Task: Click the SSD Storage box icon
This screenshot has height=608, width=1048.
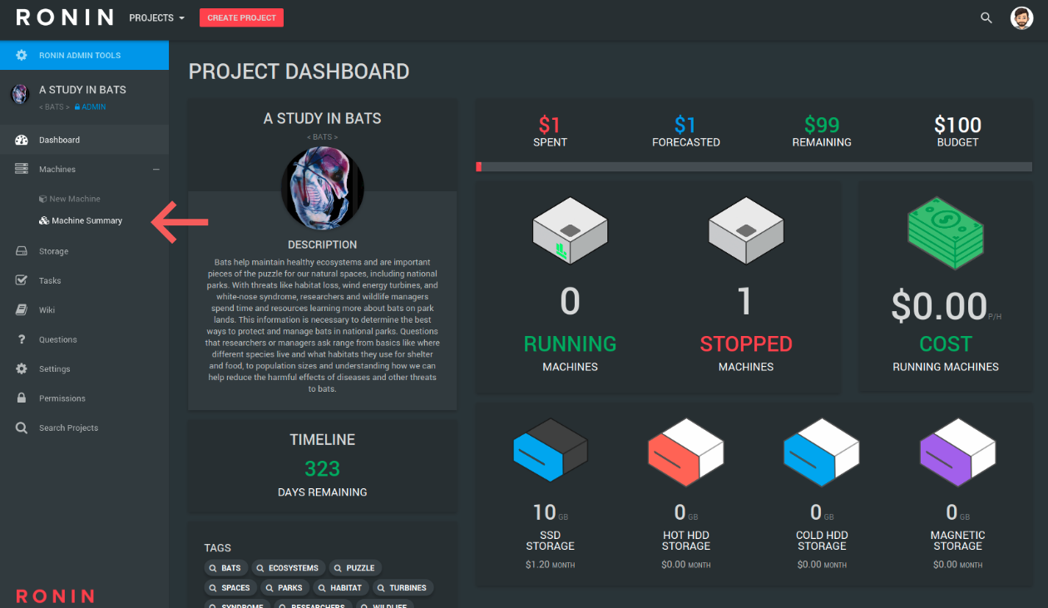Action: click(550, 450)
